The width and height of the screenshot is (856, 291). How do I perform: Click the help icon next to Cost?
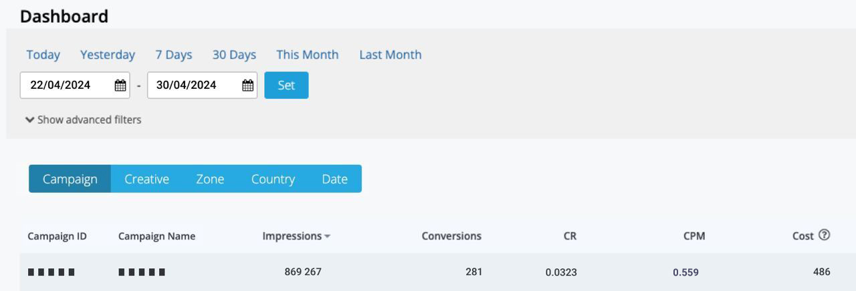[x=824, y=235]
